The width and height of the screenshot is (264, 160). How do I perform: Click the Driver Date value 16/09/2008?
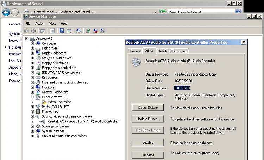coord(183,81)
